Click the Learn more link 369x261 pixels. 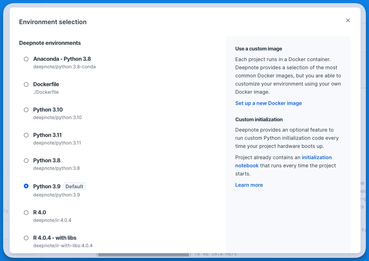(249, 185)
